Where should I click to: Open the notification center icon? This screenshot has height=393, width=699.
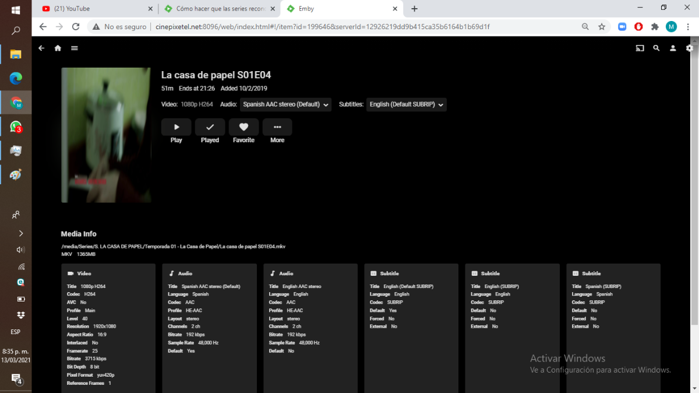pyautogui.click(x=16, y=380)
